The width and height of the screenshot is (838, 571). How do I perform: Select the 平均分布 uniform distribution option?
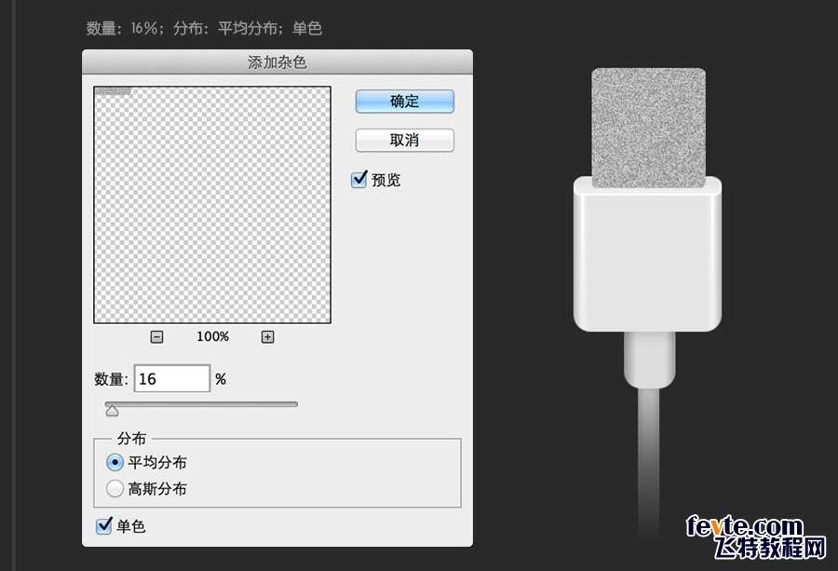pyautogui.click(x=115, y=462)
